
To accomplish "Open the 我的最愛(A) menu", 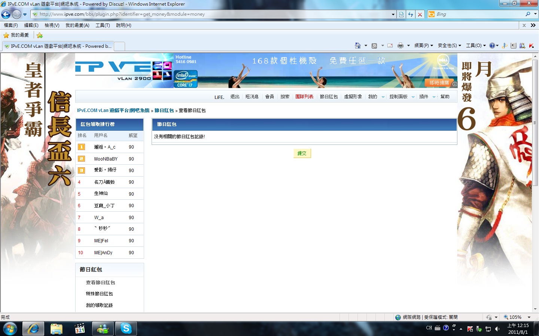I will click(77, 25).
